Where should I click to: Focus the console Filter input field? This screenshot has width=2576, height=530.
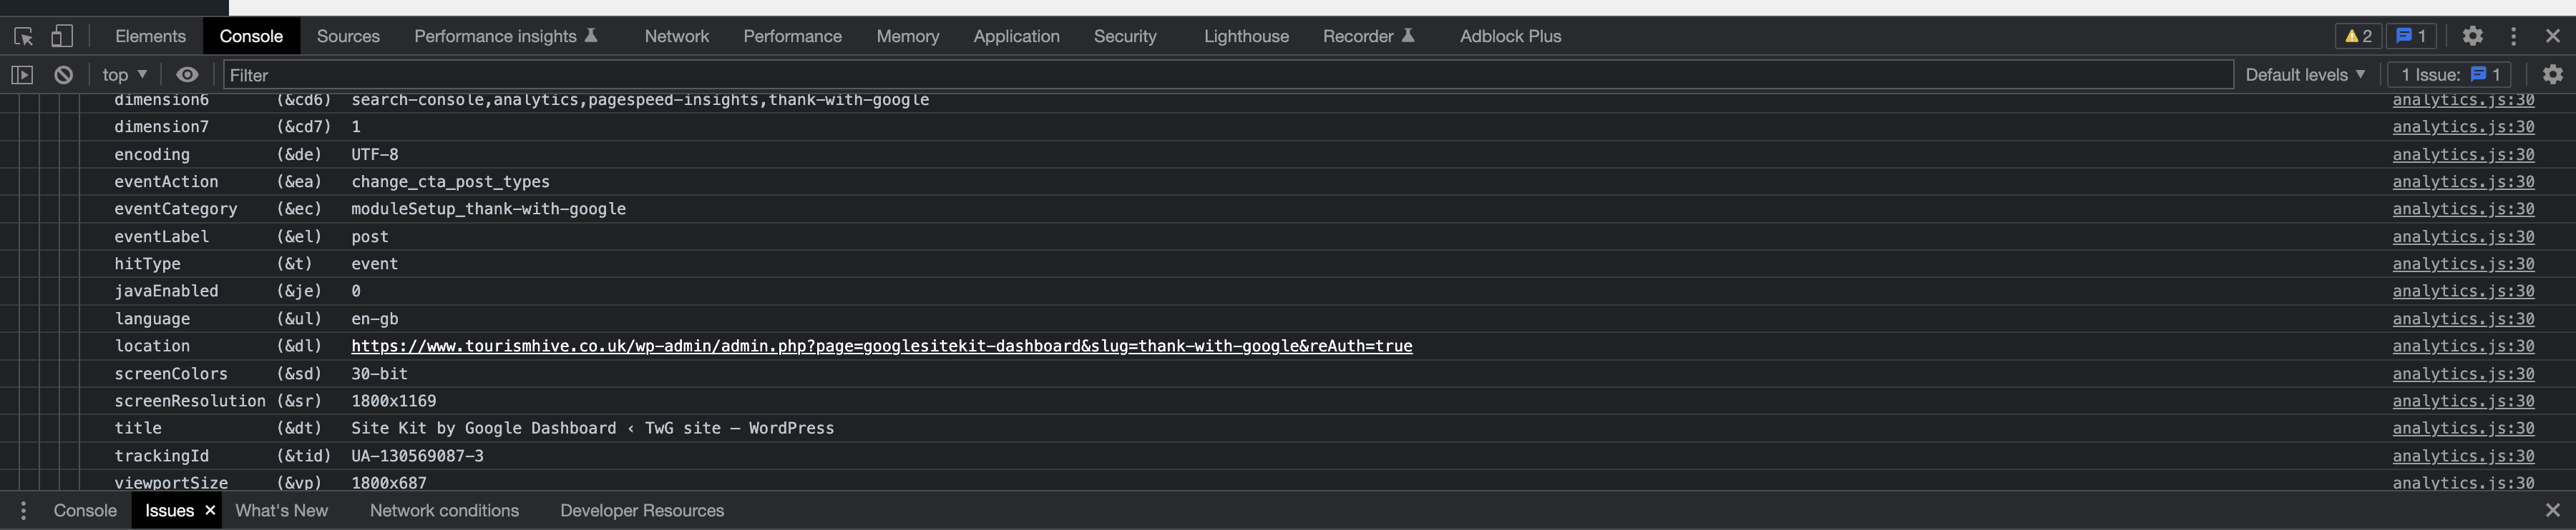tap(1228, 75)
